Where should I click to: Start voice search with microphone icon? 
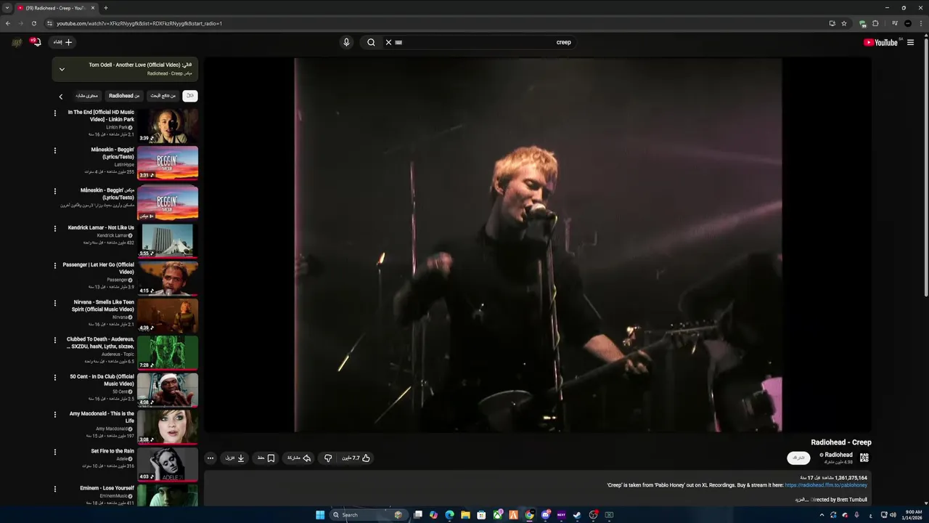pyautogui.click(x=346, y=42)
